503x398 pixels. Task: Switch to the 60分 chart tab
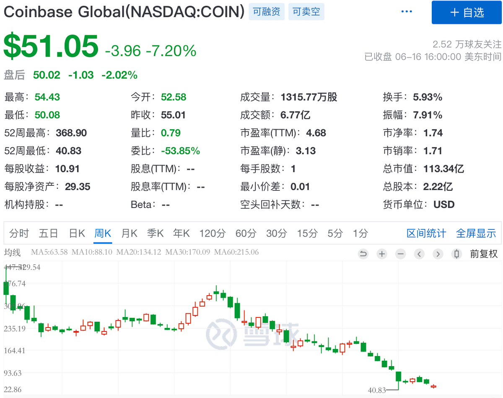pyautogui.click(x=246, y=233)
